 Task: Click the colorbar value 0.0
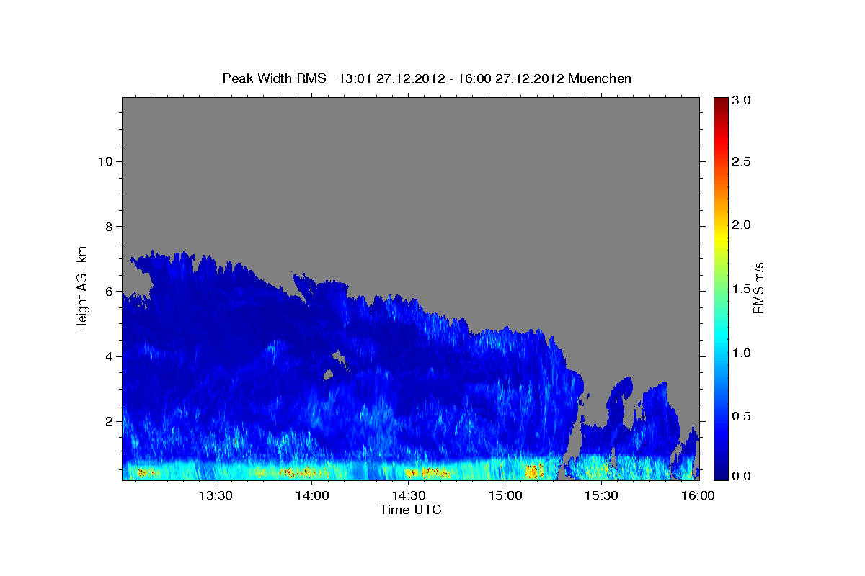point(741,476)
